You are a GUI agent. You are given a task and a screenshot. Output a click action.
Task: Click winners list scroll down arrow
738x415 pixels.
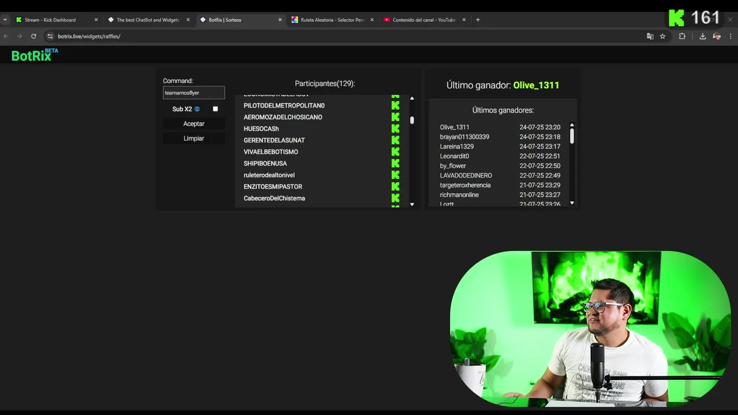click(x=572, y=203)
